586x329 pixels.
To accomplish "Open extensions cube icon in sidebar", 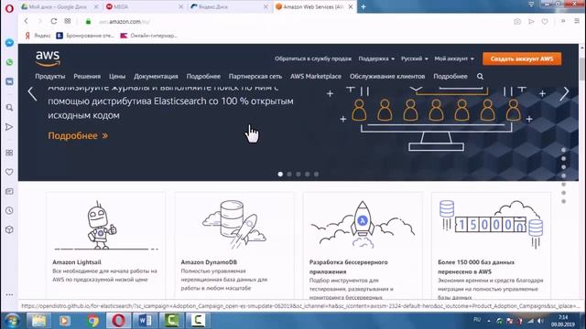I will pyautogui.click(x=9, y=229).
